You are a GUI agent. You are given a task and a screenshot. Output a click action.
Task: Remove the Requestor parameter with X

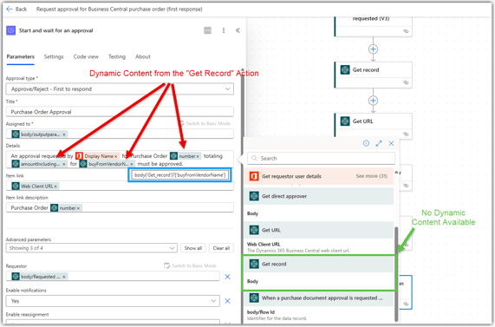pyautogui.click(x=227, y=277)
